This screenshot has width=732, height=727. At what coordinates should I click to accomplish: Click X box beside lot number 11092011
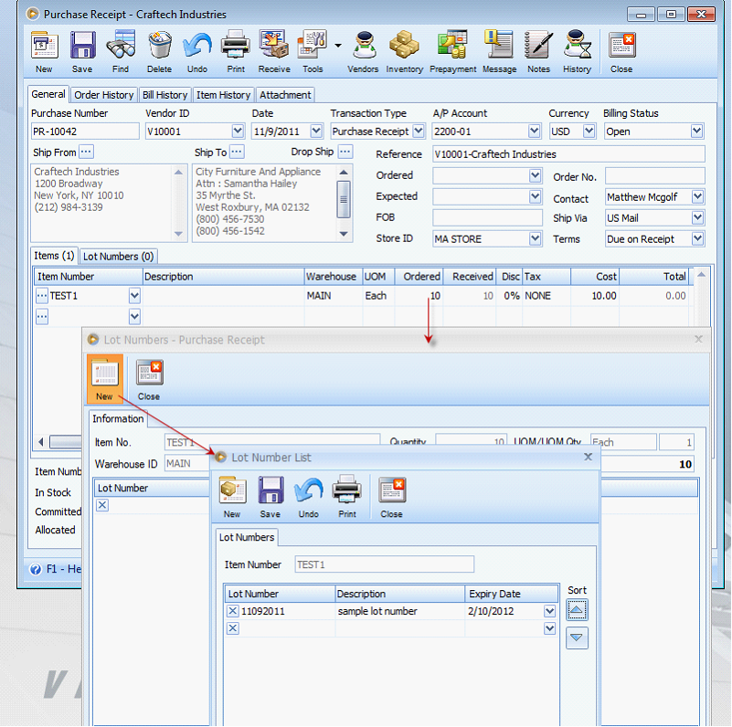[x=233, y=611]
